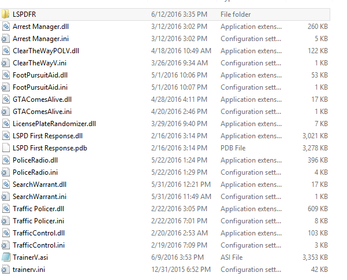Image resolution: width=347 pixels, height=280 pixels.
Task: Select the file name LSPD First Response.dll
Action: tap(47, 136)
